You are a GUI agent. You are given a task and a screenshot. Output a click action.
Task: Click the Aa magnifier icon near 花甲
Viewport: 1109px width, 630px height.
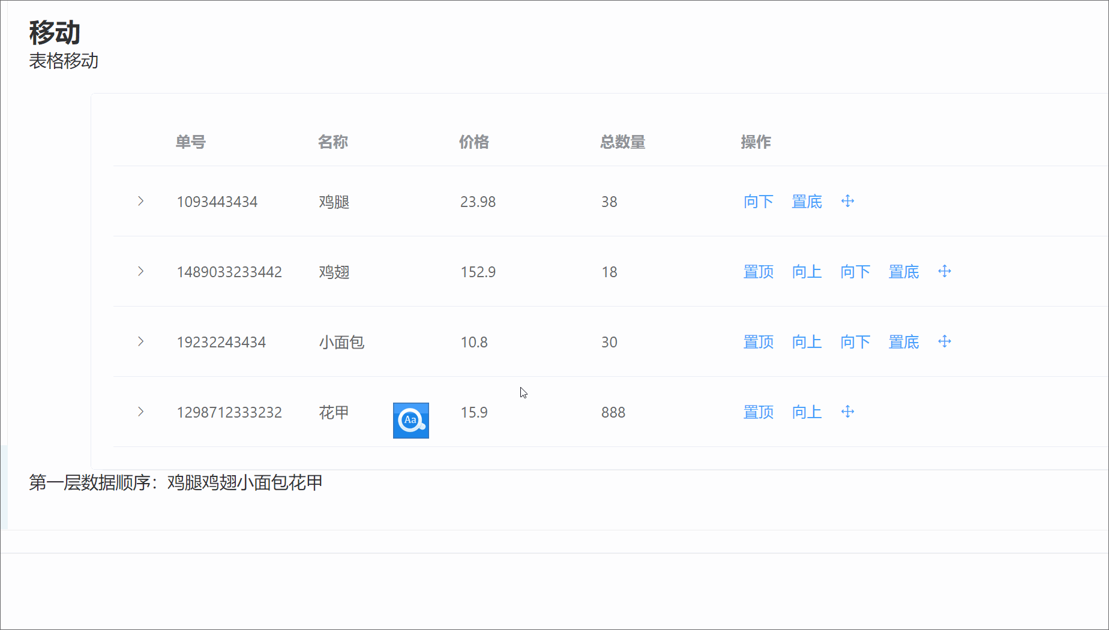pyautogui.click(x=410, y=421)
